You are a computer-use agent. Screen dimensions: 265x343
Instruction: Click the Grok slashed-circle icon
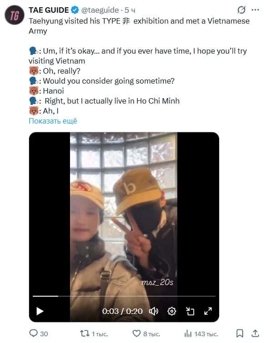(241, 10)
